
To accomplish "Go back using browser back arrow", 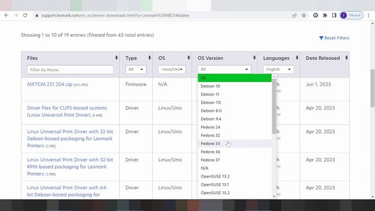I will (6, 15).
